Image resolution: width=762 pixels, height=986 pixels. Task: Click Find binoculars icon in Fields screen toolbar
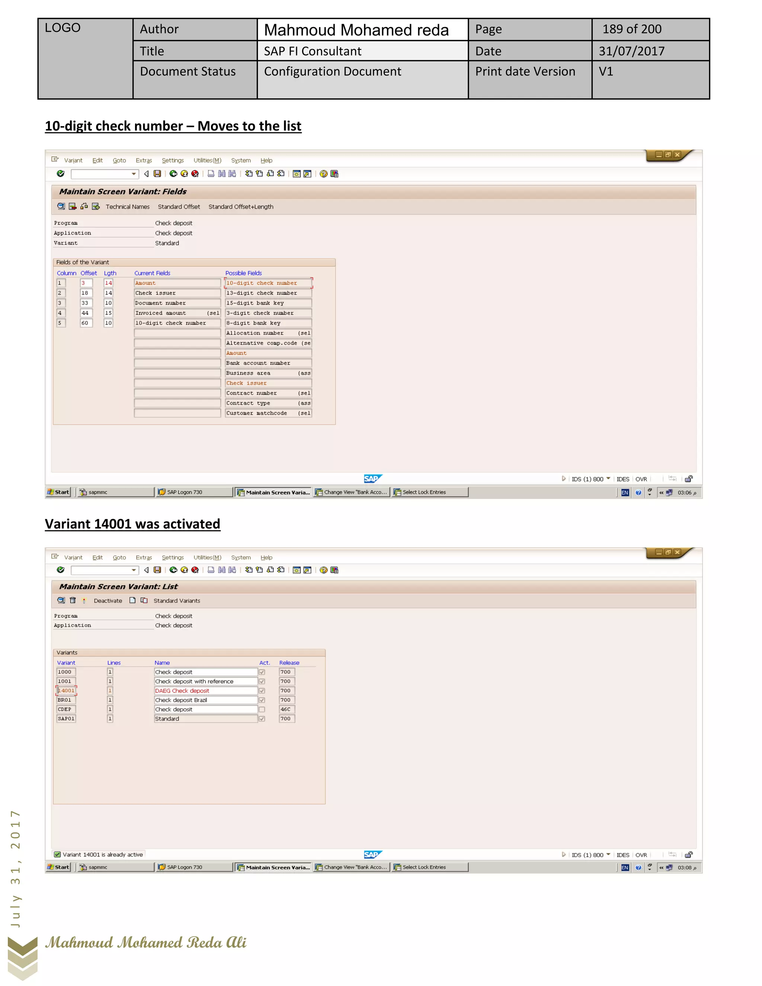[222, 174]
